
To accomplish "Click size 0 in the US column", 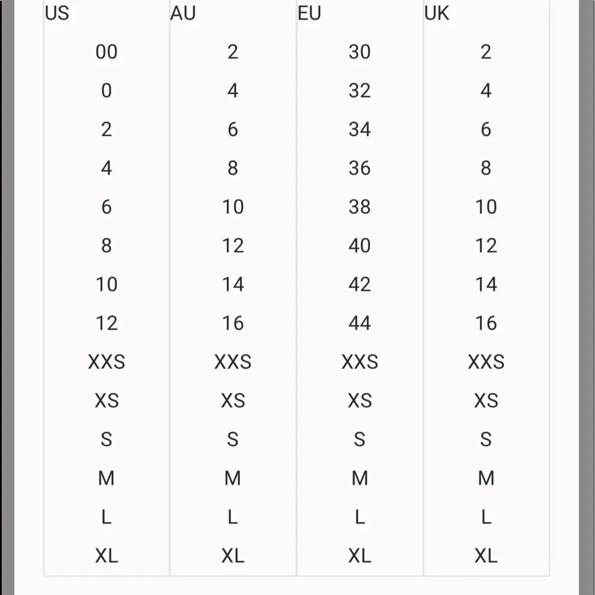I will pyautogui.click(x=107, y=91).
